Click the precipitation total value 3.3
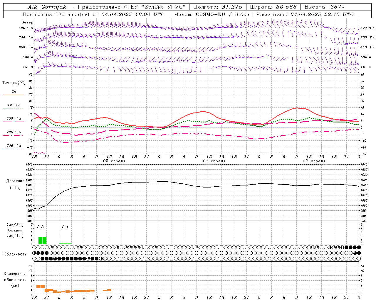Screen dimensions: 376x300 pos(40,227)
